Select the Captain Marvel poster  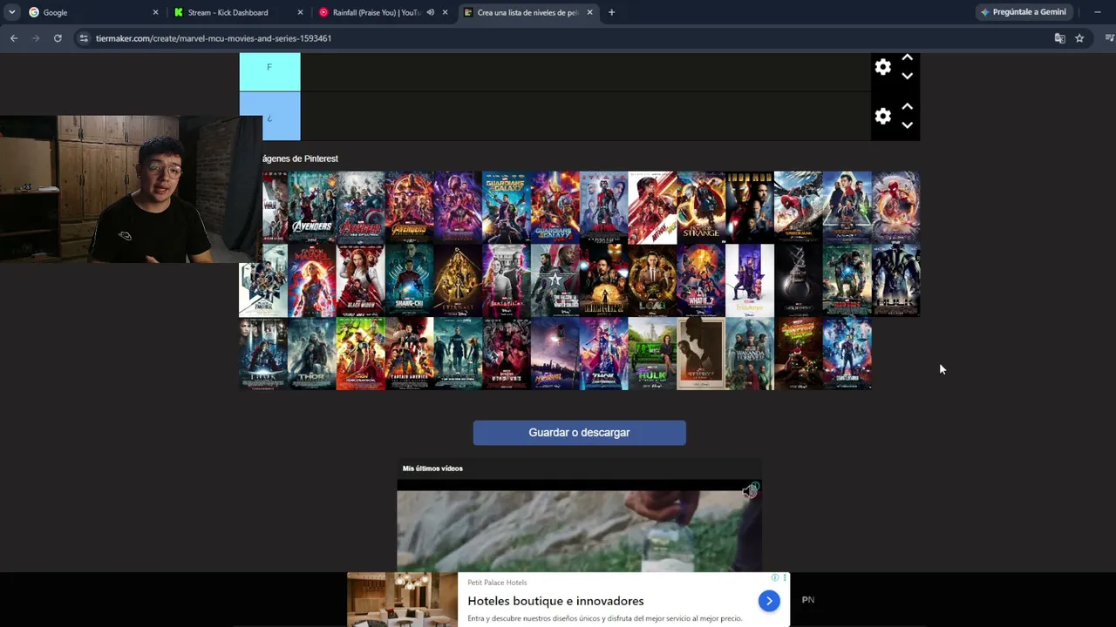coord(311,280)
